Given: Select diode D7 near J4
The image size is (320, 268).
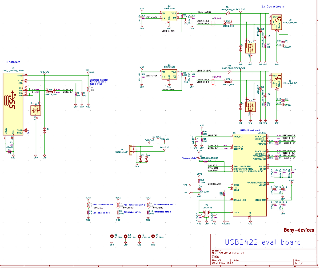Looking at the screenshot, I should point(141,159).
